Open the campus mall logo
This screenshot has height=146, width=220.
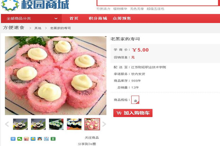pos(35,5)
